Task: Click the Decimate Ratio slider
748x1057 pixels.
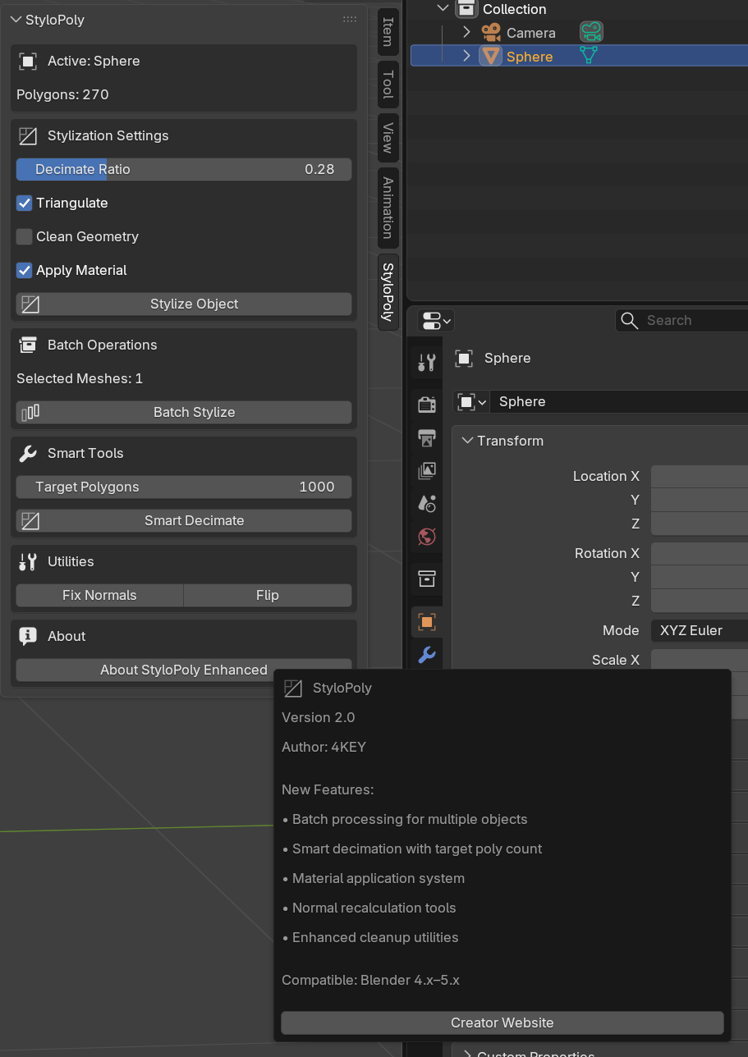Action: click(x=184, y=169)
